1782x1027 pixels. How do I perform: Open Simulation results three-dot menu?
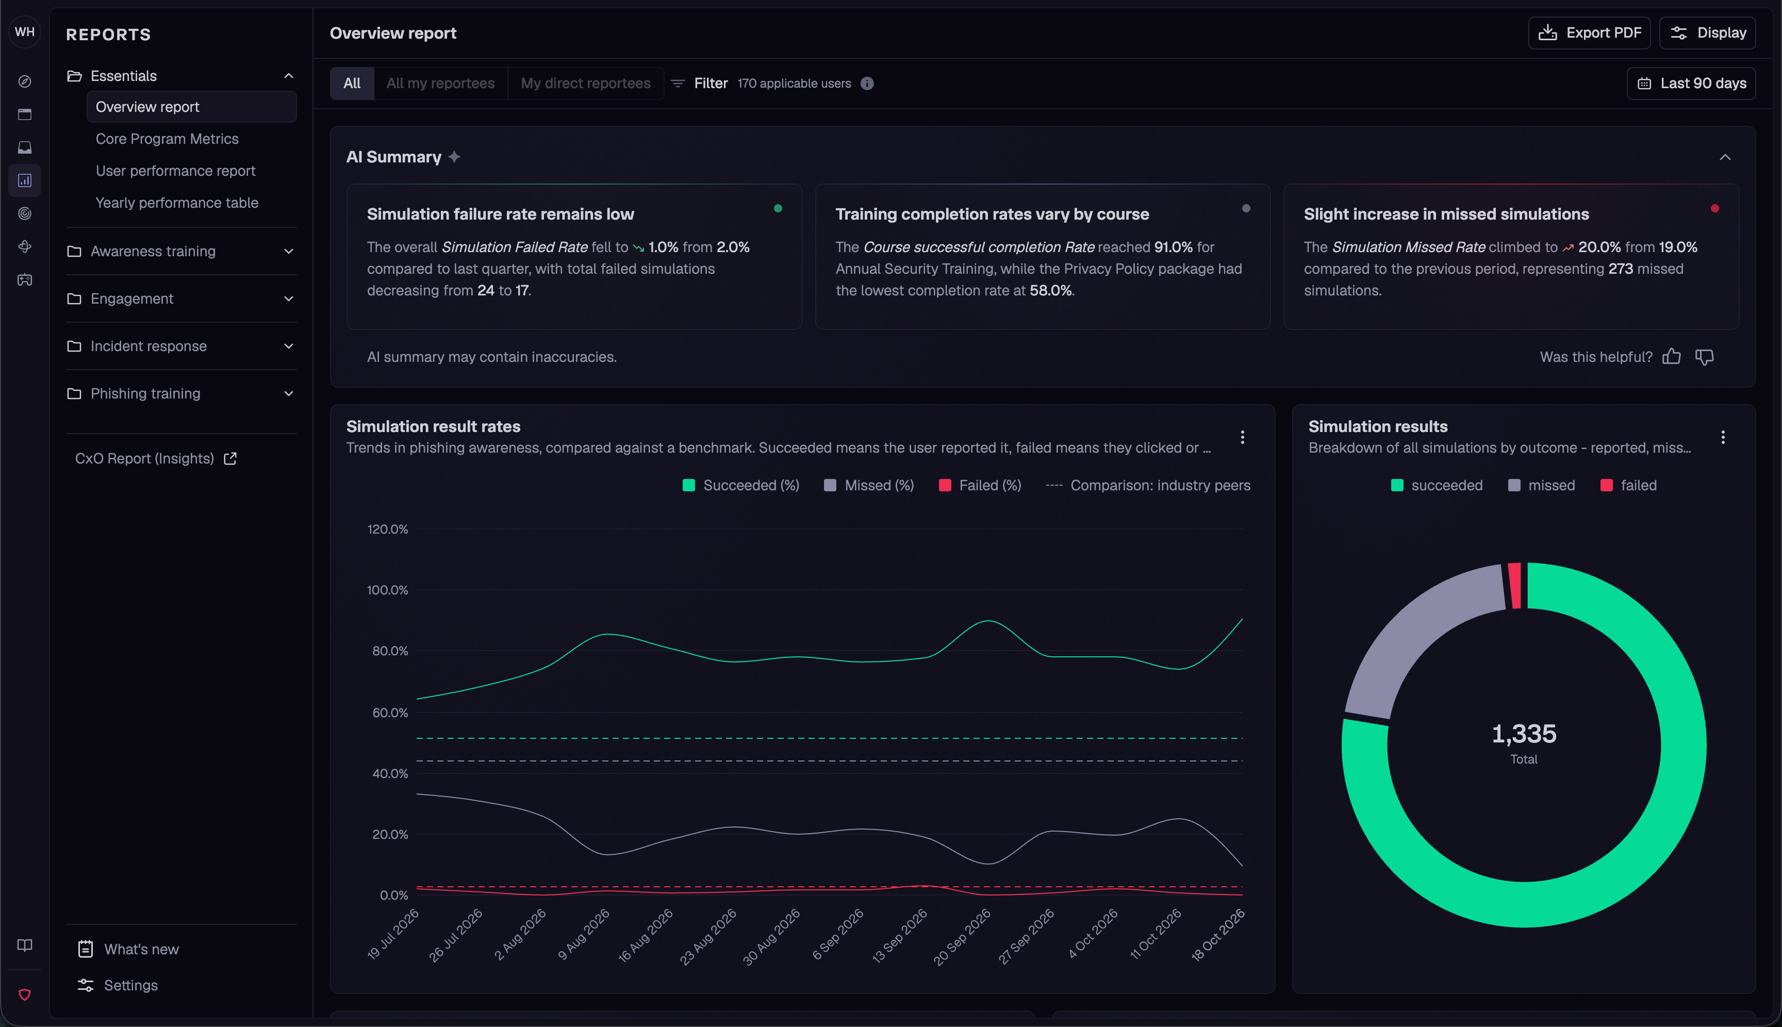coord(1723,437)
